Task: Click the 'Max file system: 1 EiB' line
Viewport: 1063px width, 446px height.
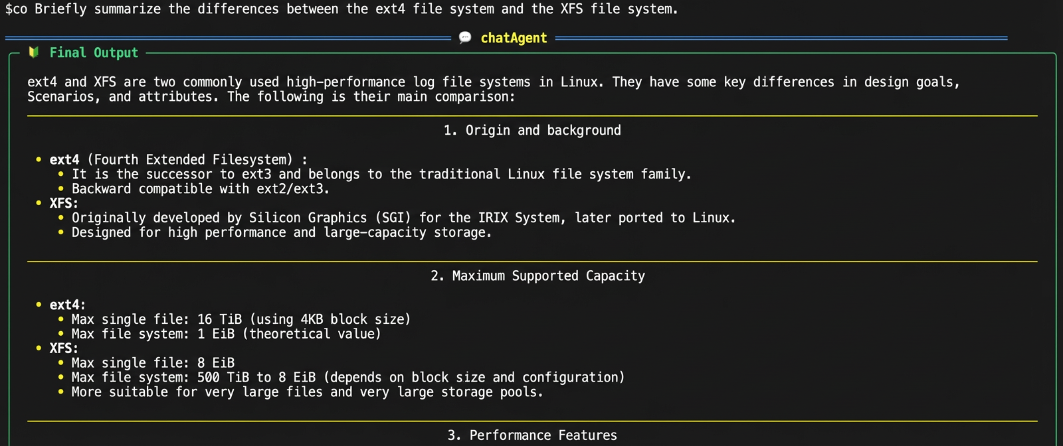Action: (x=227, y=334)
